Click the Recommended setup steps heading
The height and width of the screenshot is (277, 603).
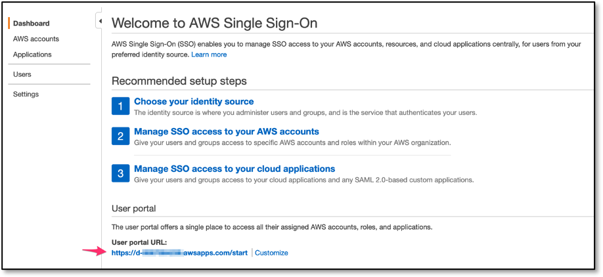179,81
